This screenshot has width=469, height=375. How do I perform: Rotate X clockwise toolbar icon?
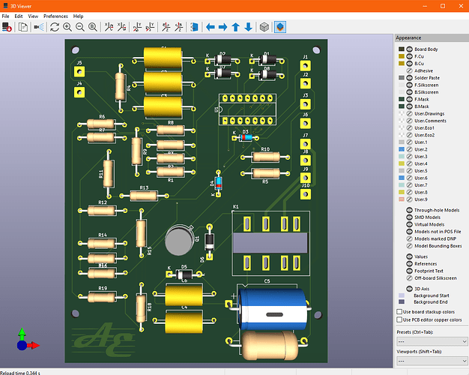pos(109,27)
